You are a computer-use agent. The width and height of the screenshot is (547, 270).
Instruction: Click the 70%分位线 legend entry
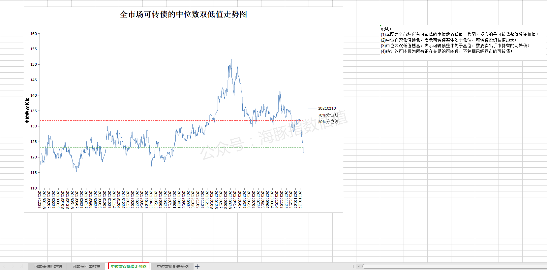pyautogui.click(x=328, y=115)
